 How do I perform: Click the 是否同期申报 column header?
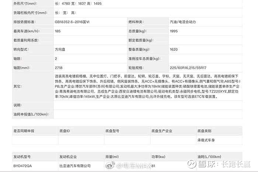point(24,131)
